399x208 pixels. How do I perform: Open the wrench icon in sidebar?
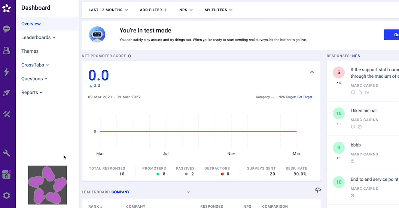pos(6,153)
